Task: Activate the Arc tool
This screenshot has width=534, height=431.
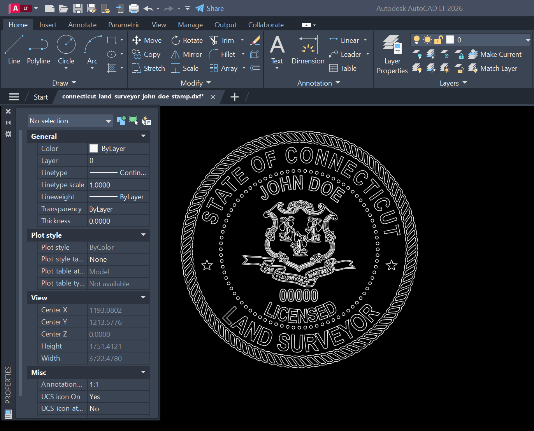Action: [92, 50]
